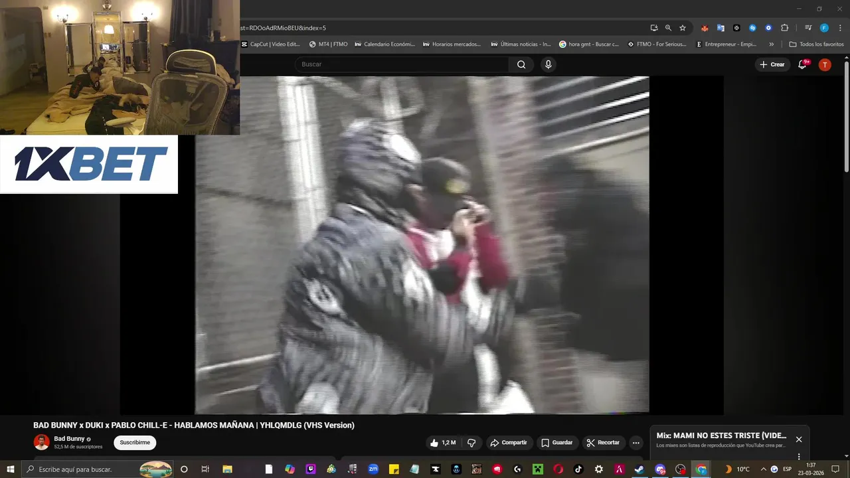Open the black snowflake extension icon
Screen dimensions: 850x478
pyautogui.click(x=736, y=28)
